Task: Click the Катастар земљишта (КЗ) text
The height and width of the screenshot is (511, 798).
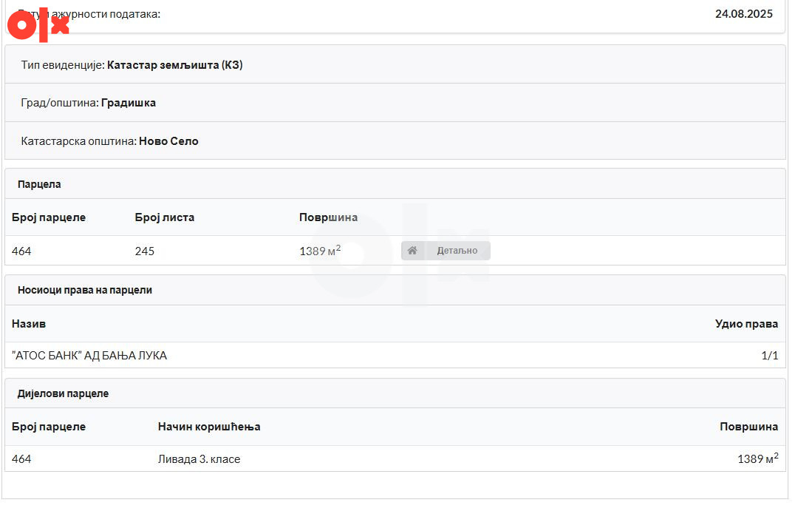Action: click(x=174, y=64)
